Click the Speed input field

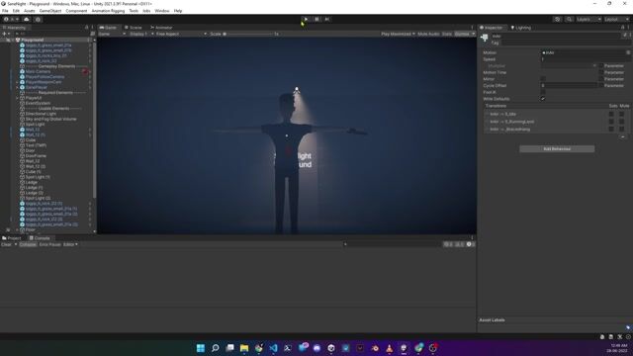point(585,59)
